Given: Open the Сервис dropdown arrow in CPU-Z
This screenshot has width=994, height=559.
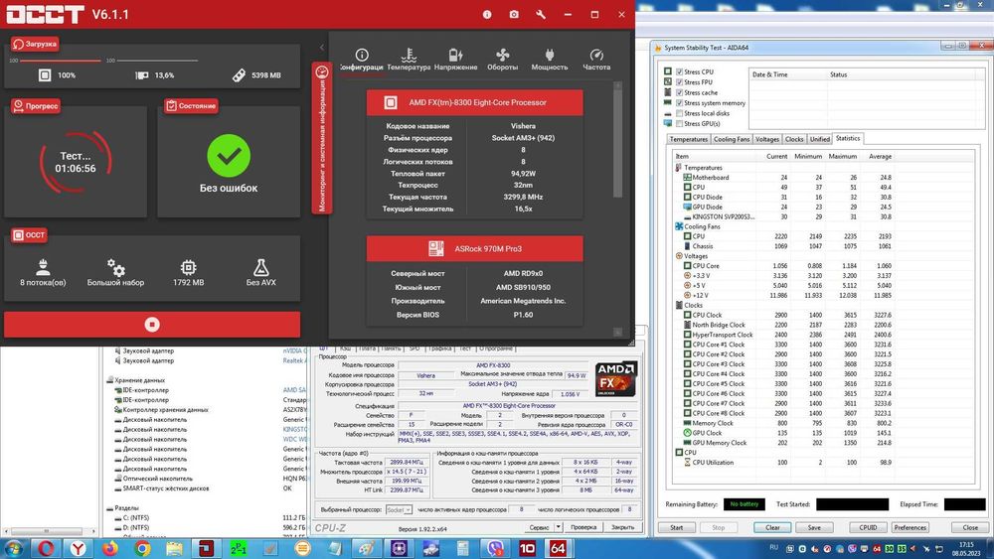Looking at the screenshot, I should click(558, 526).
